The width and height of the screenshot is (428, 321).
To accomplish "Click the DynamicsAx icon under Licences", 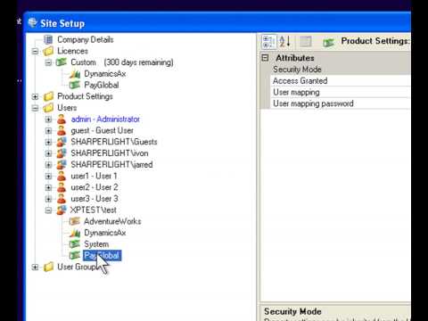I will click(x=75, y=74).
